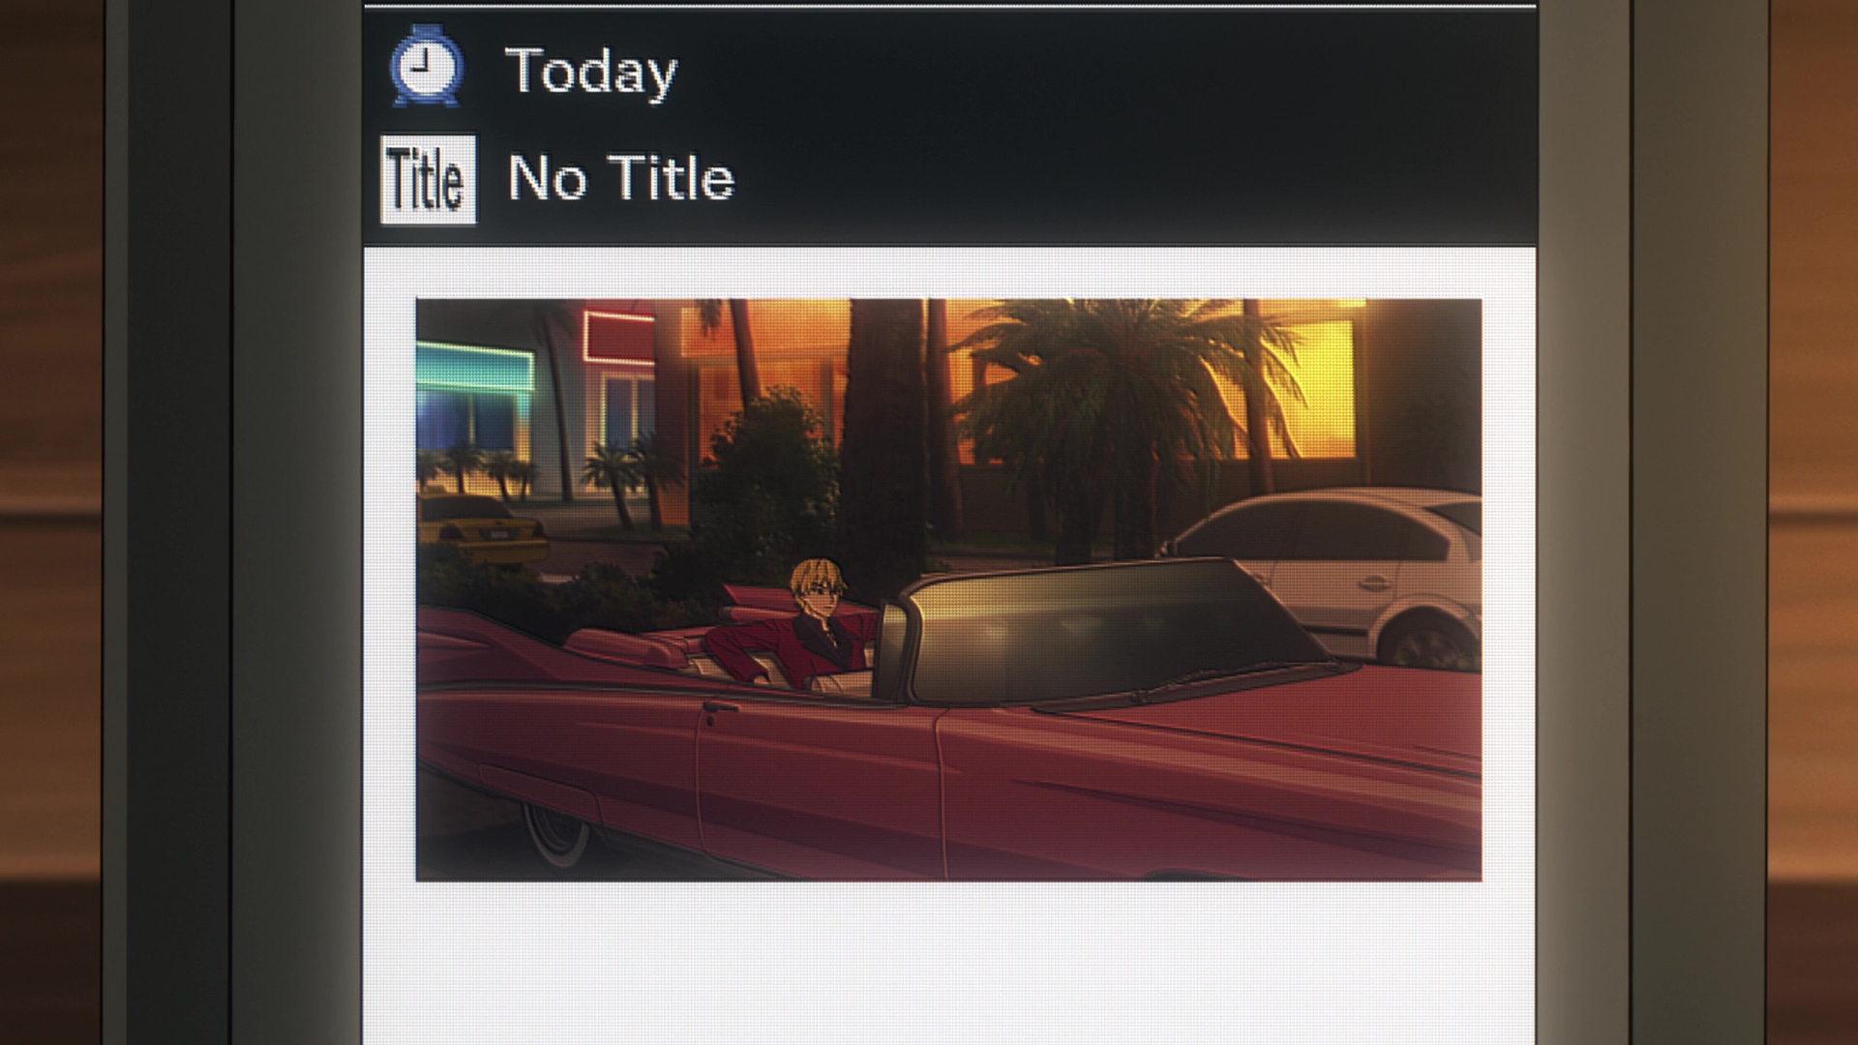Click the whitewall tire of pink car
The image size is (1858, 1045).
pyautogui.click(x=556, y=832)
